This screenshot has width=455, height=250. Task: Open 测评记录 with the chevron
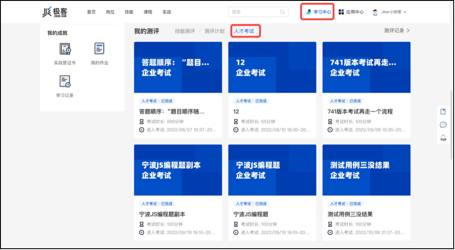click(x=397, y=31)
